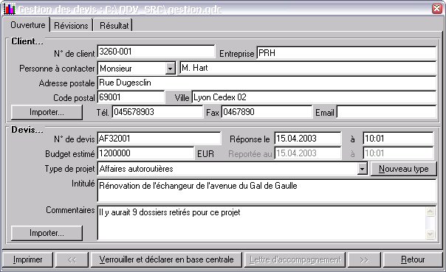Click the Imprimer button
The height and width of the screenshot is (272, 446).
27,259
